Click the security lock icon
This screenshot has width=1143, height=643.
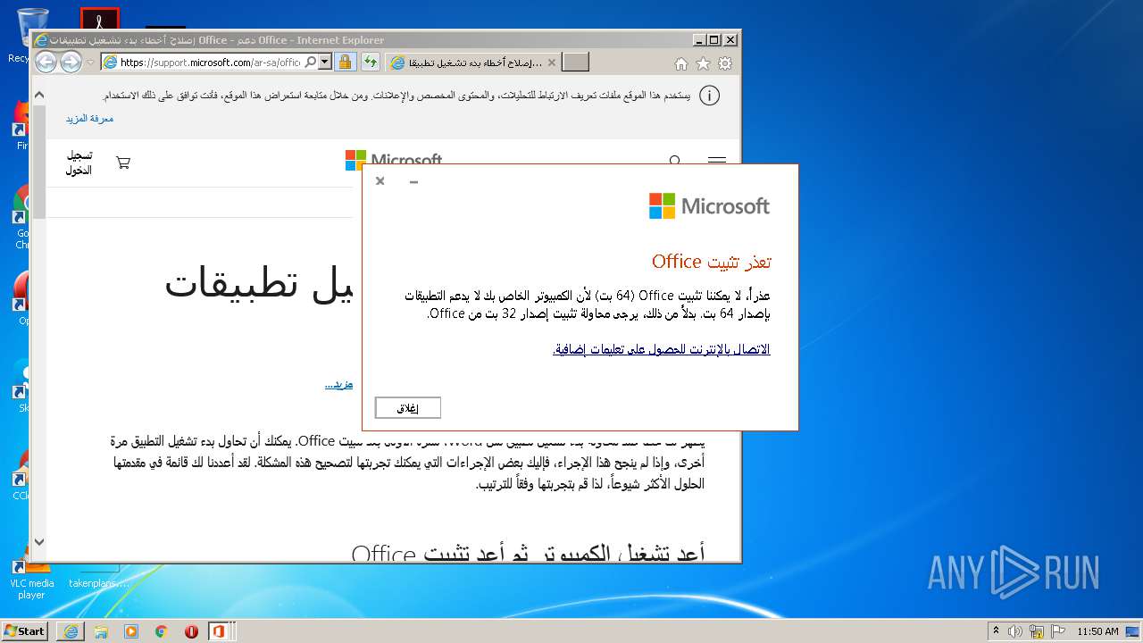click(x=345, y=63)
